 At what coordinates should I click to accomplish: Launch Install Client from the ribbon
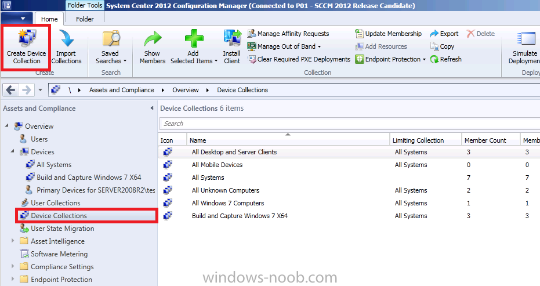click(232, 47)
